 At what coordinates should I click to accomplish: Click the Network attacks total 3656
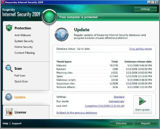pyautogui.click(x=115, y=87)
